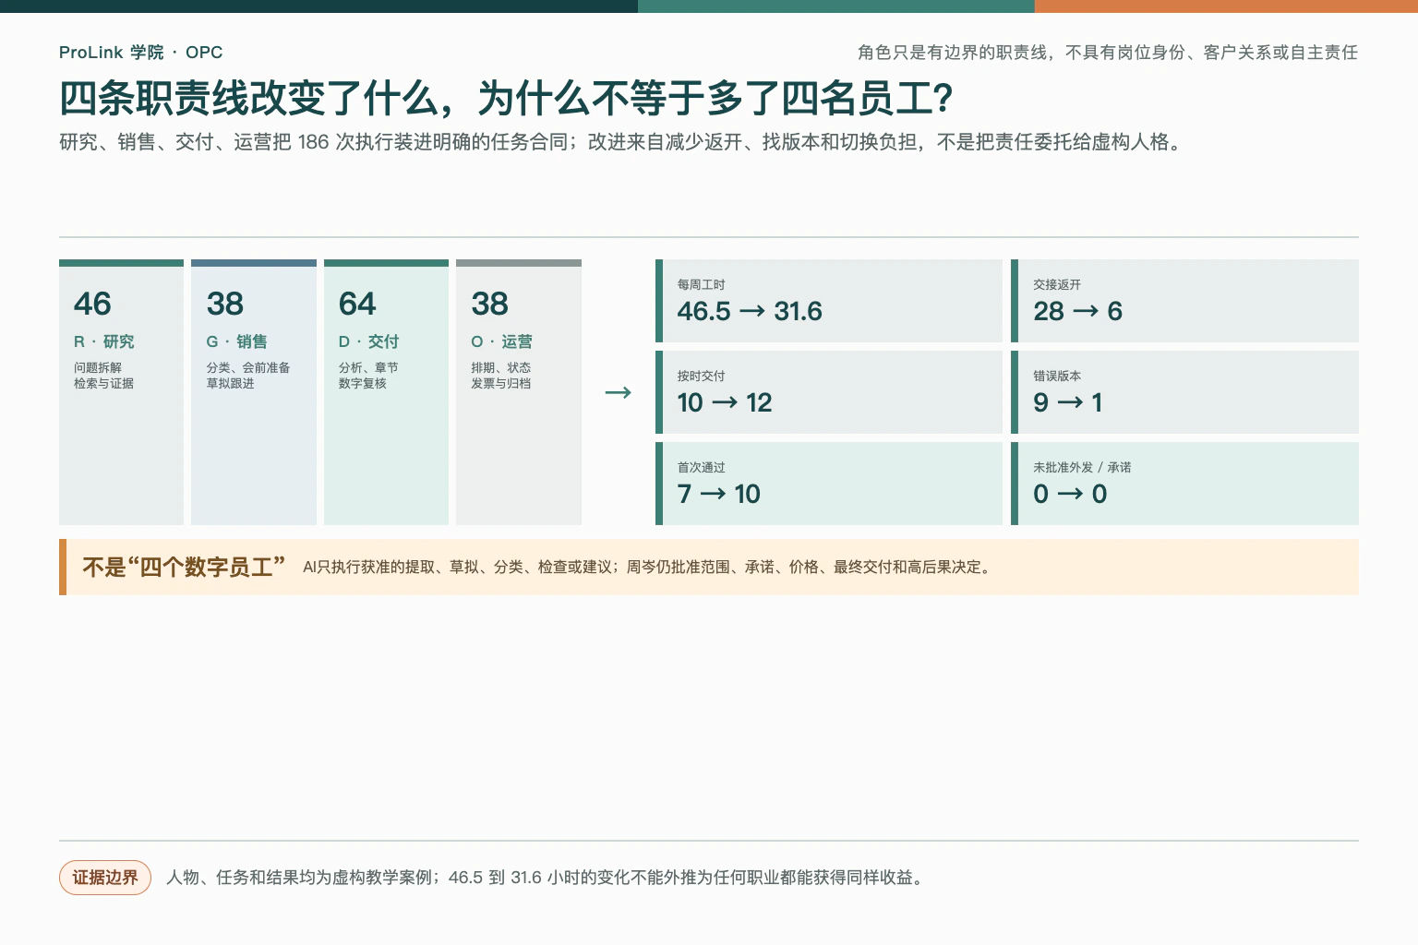
Task: Click the '按时交付' metric tile
Action: (829, 392)
